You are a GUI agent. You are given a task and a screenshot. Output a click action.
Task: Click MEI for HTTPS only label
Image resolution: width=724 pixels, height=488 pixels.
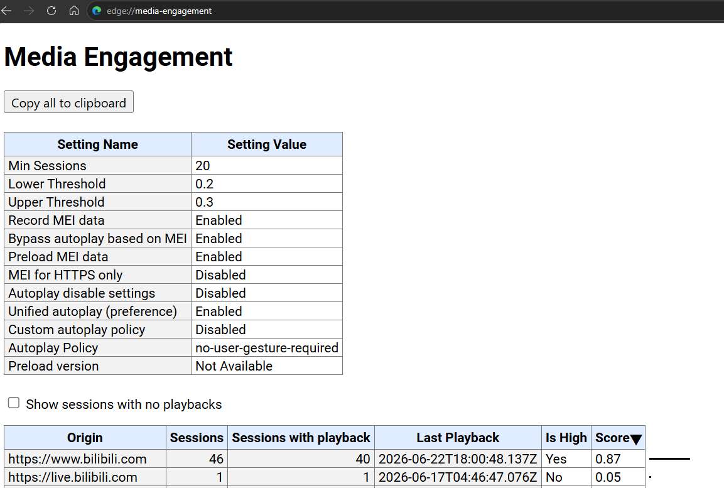[x=65, y=274]
